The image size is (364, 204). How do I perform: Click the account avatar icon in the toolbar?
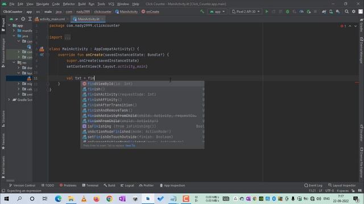coord(361,11)
